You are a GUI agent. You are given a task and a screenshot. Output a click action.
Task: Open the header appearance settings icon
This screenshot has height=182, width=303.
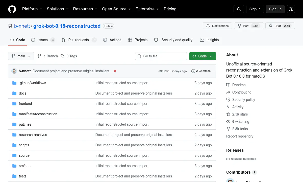291,9
